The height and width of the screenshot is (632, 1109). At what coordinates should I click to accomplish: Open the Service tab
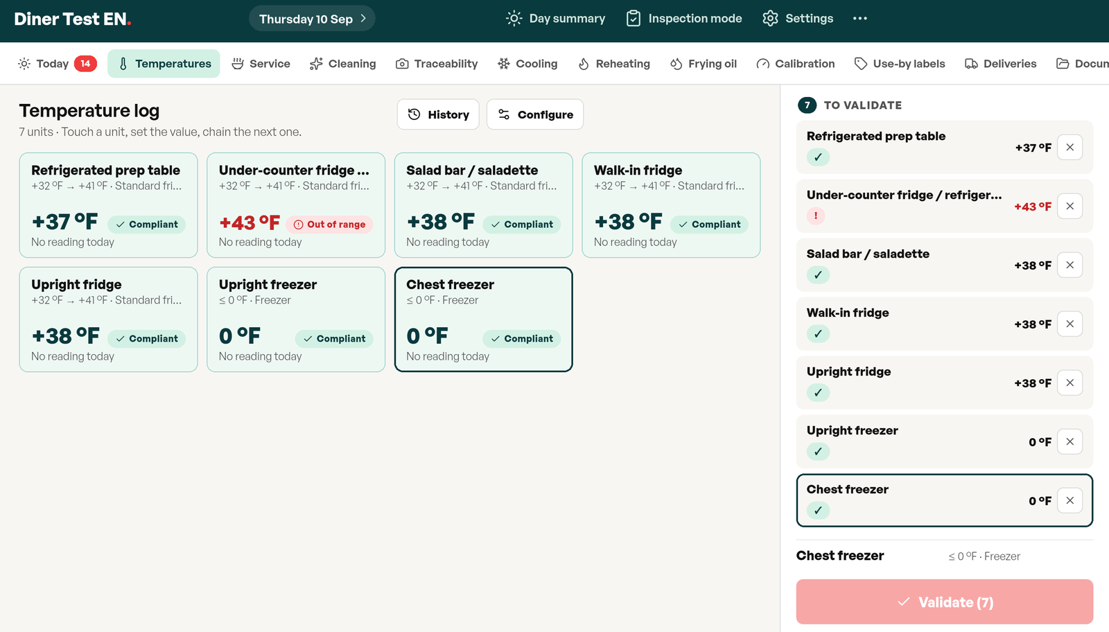tap(261, 64)
